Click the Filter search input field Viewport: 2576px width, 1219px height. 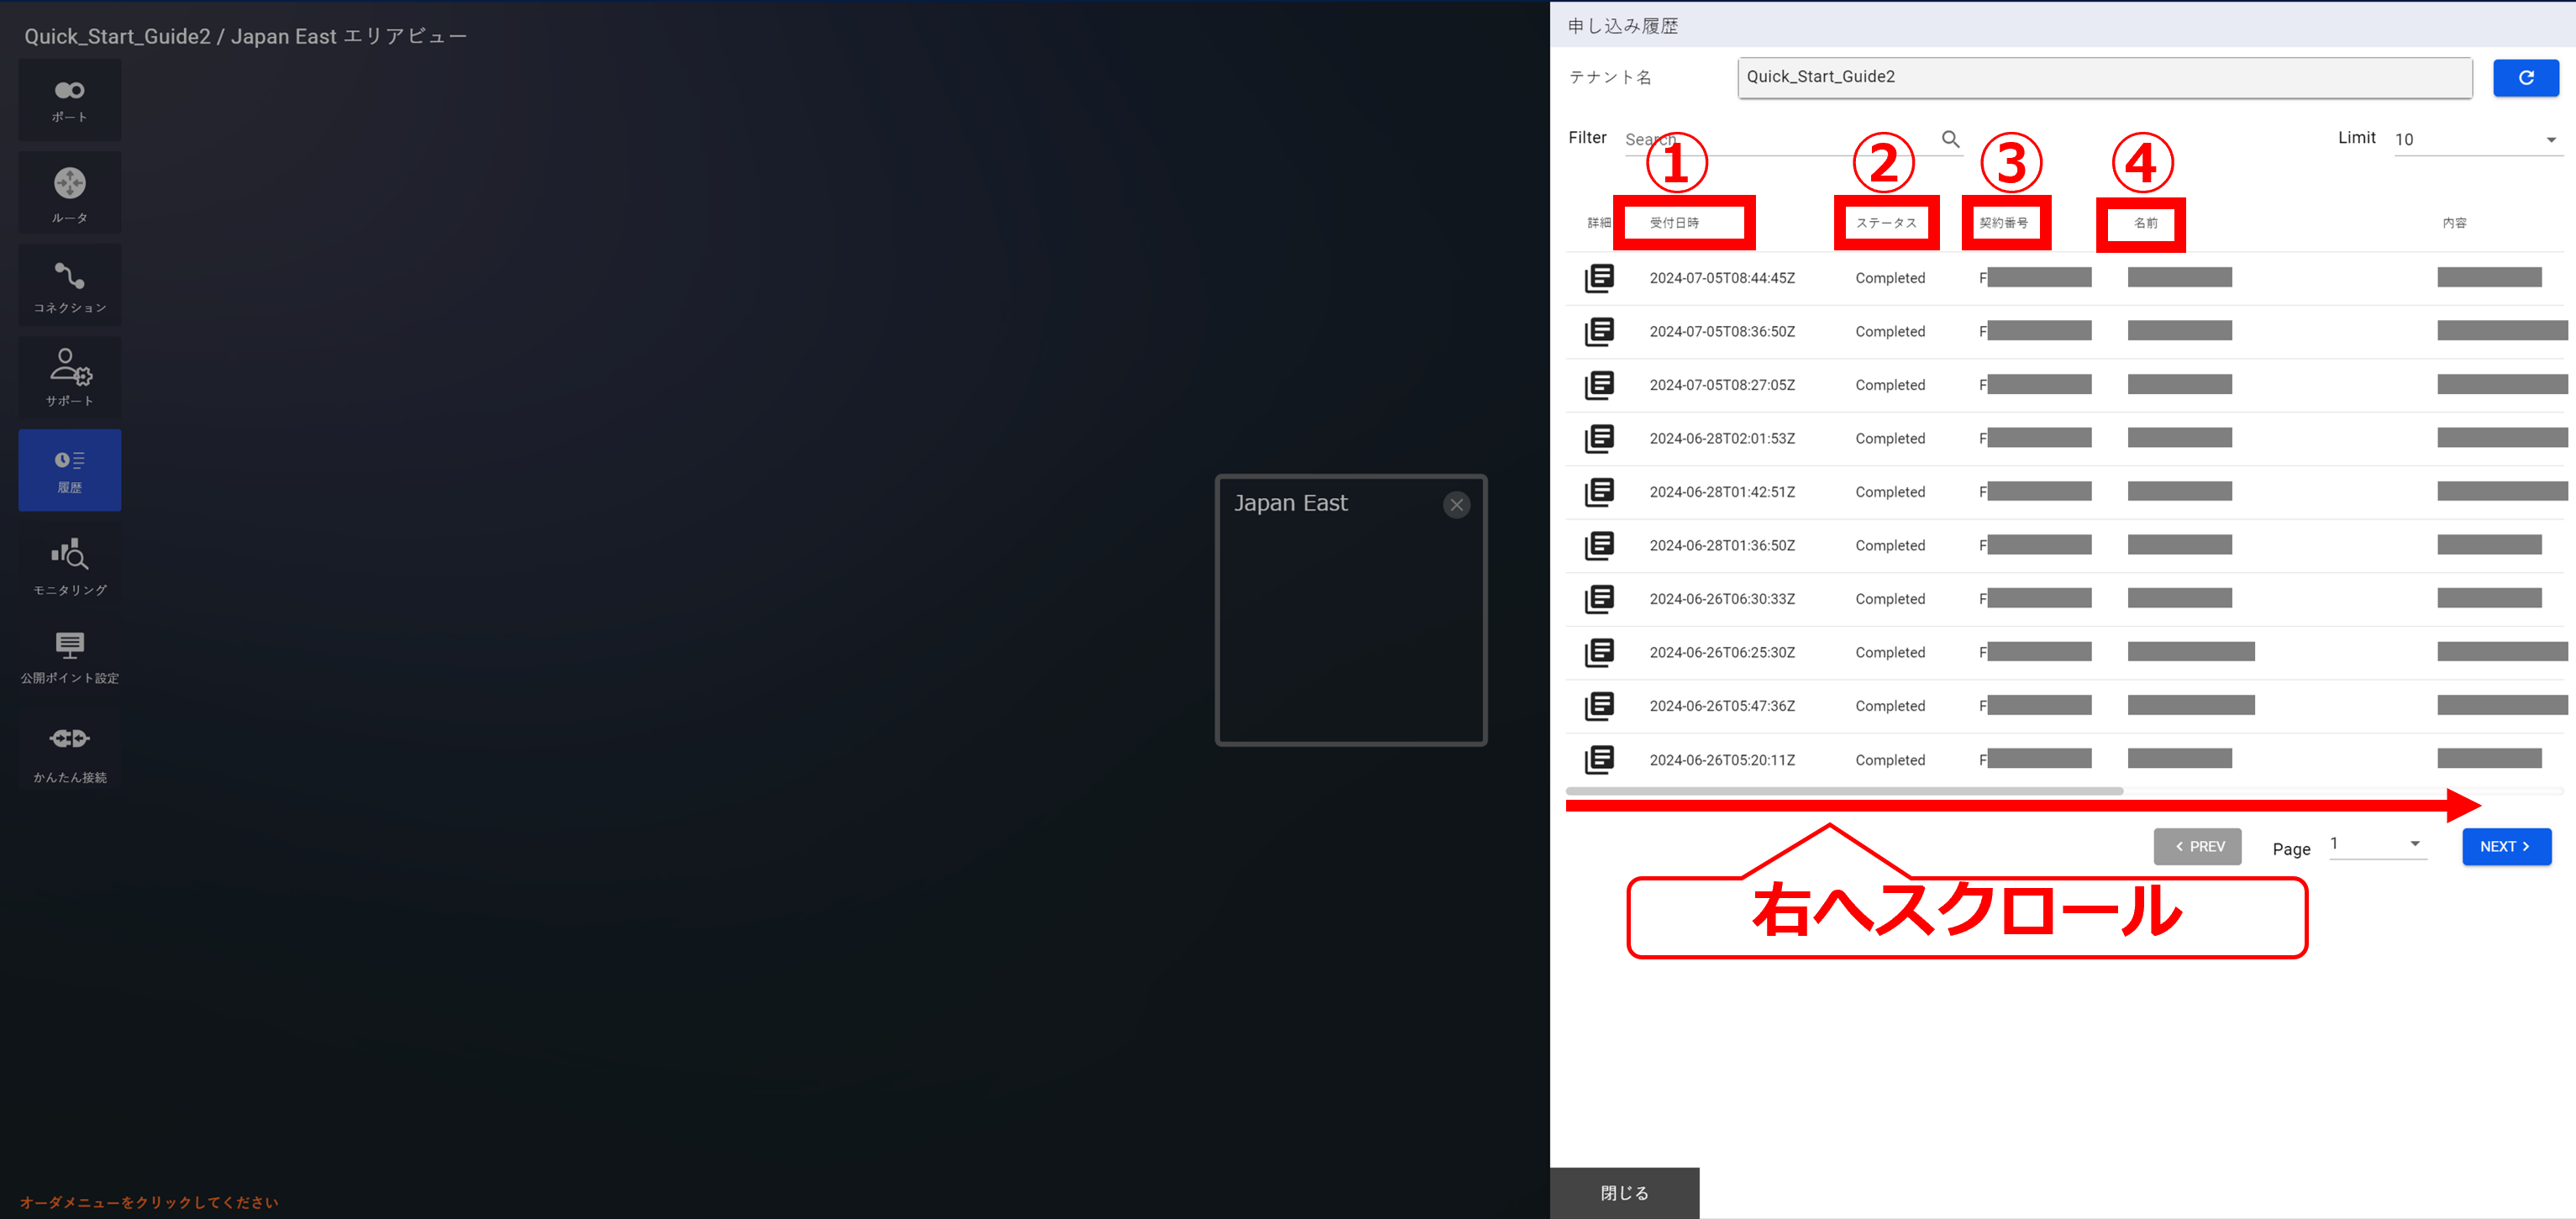1780,140
